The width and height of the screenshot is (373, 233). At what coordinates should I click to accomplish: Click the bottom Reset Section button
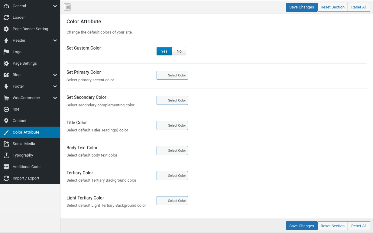click(x=332, y=226)
